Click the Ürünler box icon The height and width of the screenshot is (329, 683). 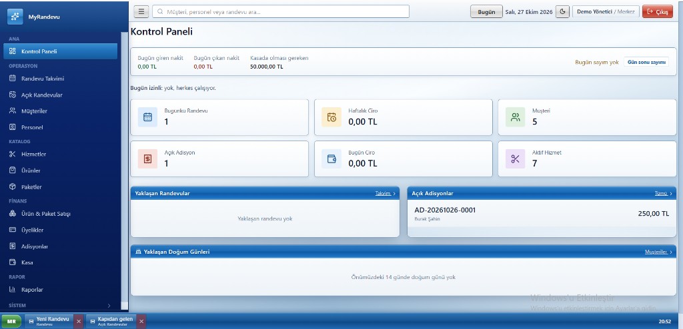click(12, 170)
